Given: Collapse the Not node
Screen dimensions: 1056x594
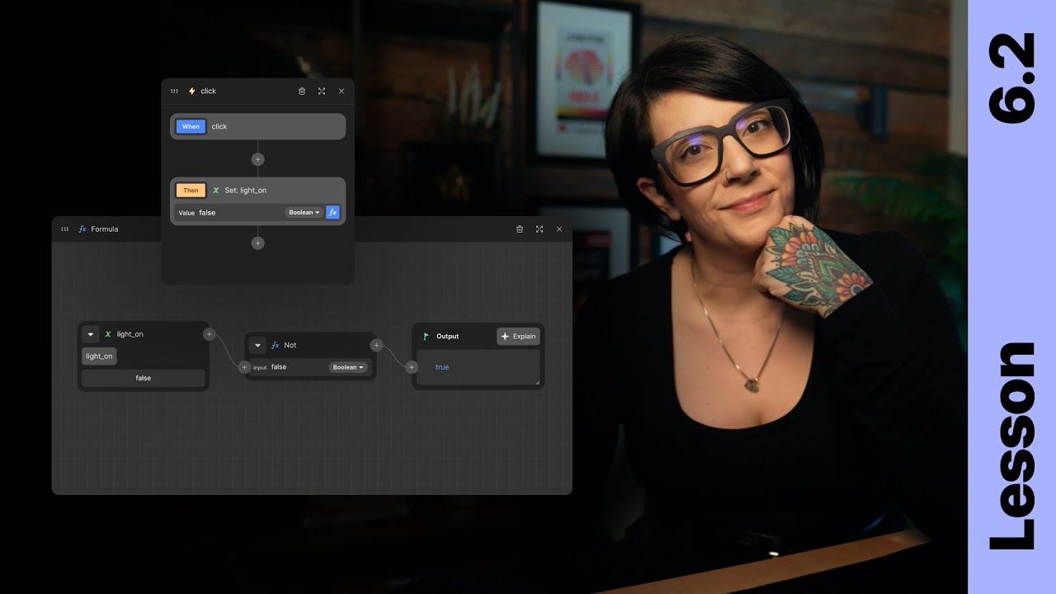Looking at the screenshot, I should point(258,346).
